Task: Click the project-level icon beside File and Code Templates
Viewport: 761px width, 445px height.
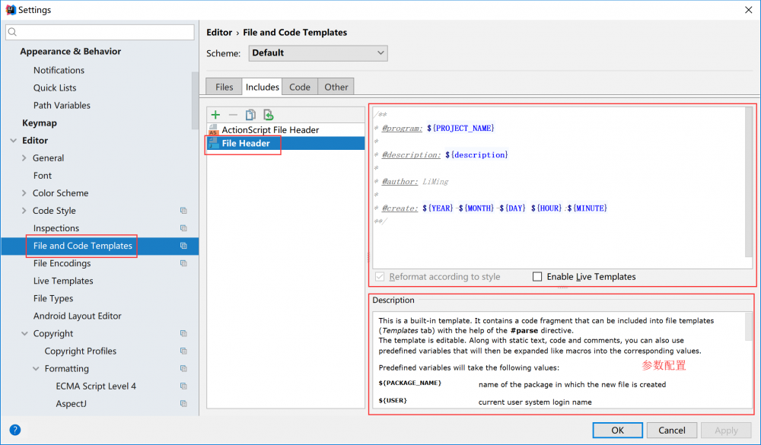Action: 183,246
